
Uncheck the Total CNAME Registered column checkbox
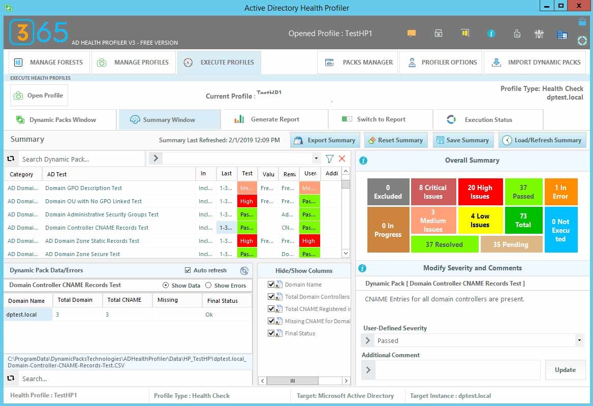pos(271,308)
